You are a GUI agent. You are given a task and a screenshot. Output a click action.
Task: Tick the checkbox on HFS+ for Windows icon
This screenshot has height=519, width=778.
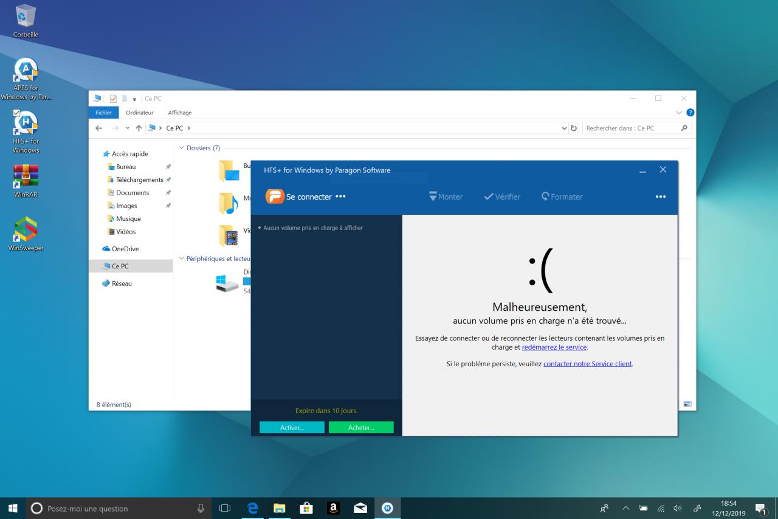[x=16, y=113]
